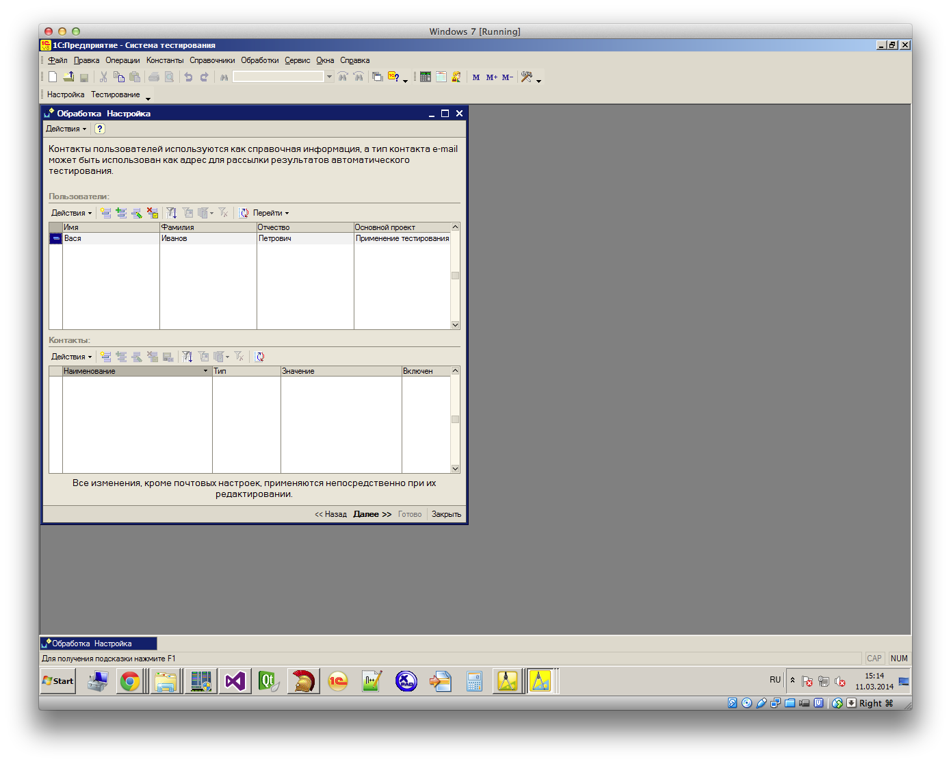
Task: Click the New document icon in main toolbar
Action: tap(53, 77)
